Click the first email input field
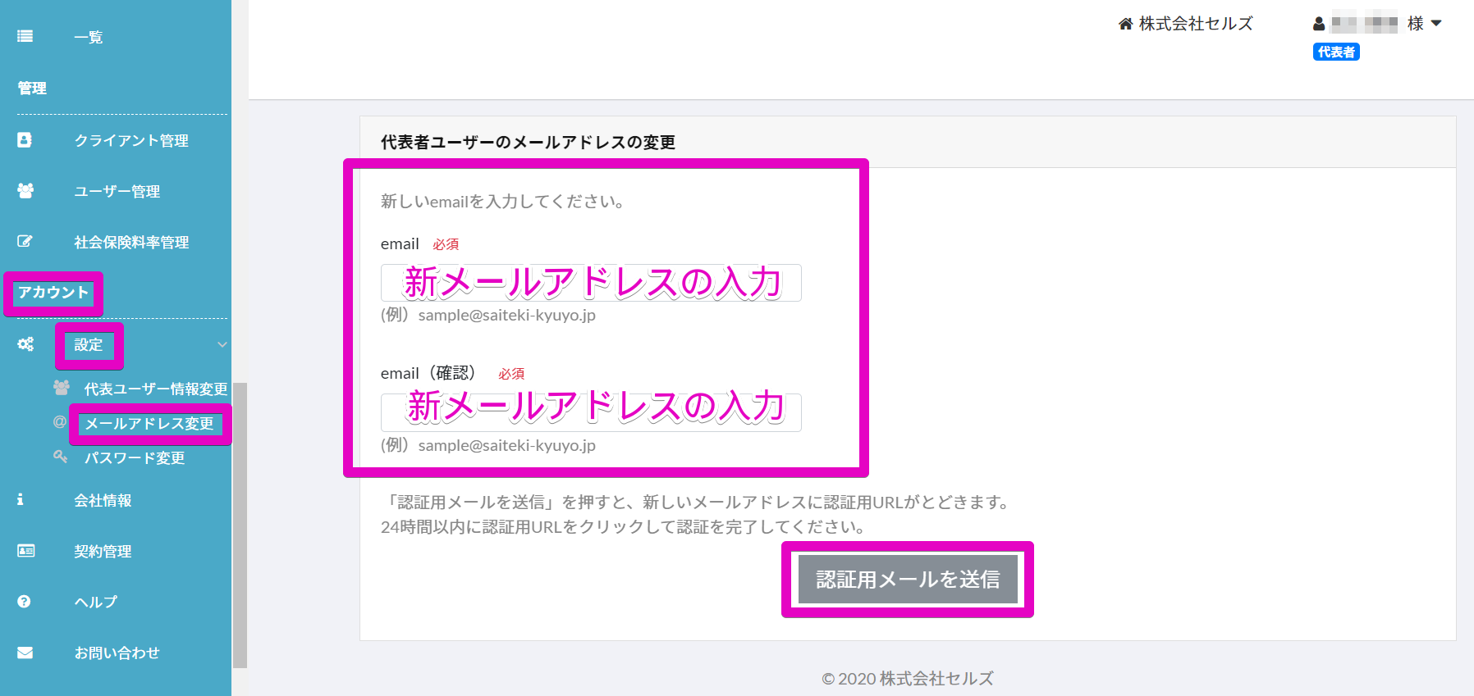This screenshot has width=1474, height=696. (591, 283)
